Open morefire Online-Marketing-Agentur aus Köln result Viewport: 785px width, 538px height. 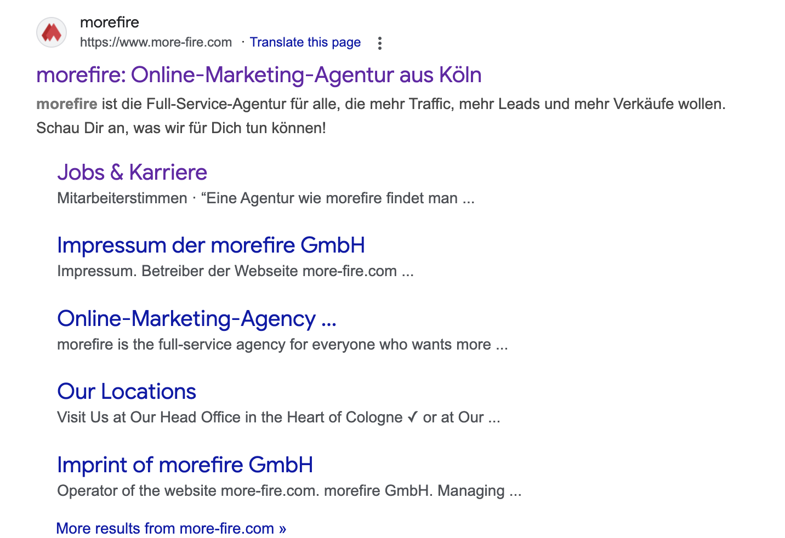coord(259,75)
